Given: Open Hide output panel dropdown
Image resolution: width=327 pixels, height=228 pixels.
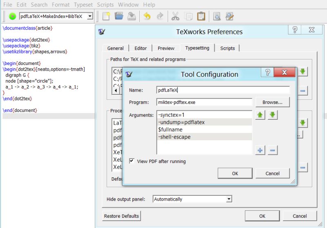Looking at the screenshot, I should click(229, 199).
